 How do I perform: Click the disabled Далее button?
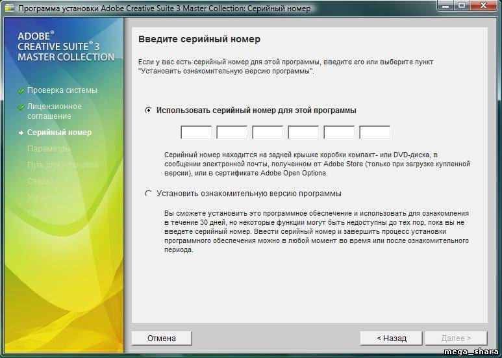457,338
